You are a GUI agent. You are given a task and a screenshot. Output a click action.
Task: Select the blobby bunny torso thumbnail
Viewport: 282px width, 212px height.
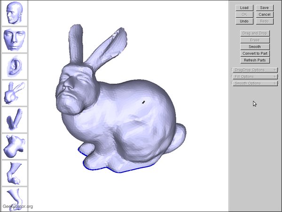tap(15, 146)
